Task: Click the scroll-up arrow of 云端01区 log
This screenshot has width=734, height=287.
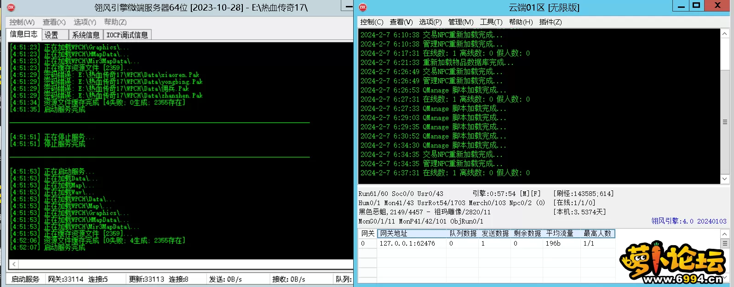Action: (725, 34)
